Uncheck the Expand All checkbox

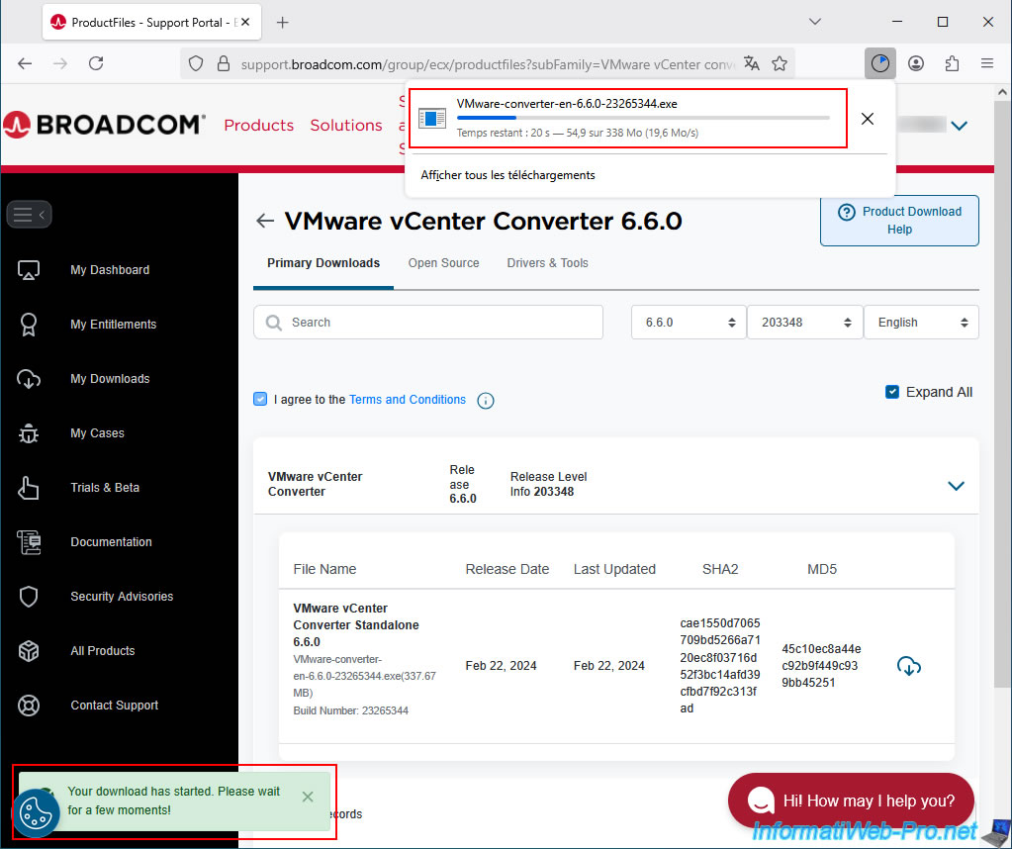coord(892,392)
